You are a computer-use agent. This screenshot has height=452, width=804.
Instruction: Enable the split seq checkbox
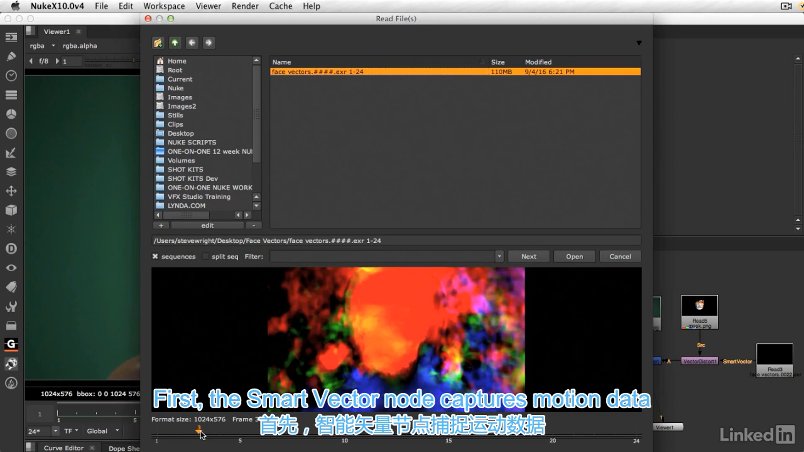coord(205,257)
